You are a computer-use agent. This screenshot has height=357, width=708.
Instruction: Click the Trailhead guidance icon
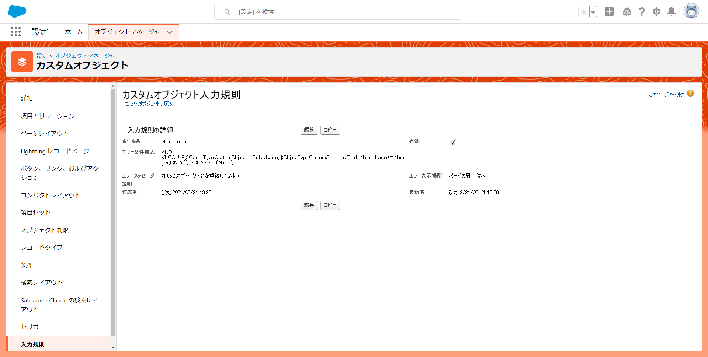(627, 12)
